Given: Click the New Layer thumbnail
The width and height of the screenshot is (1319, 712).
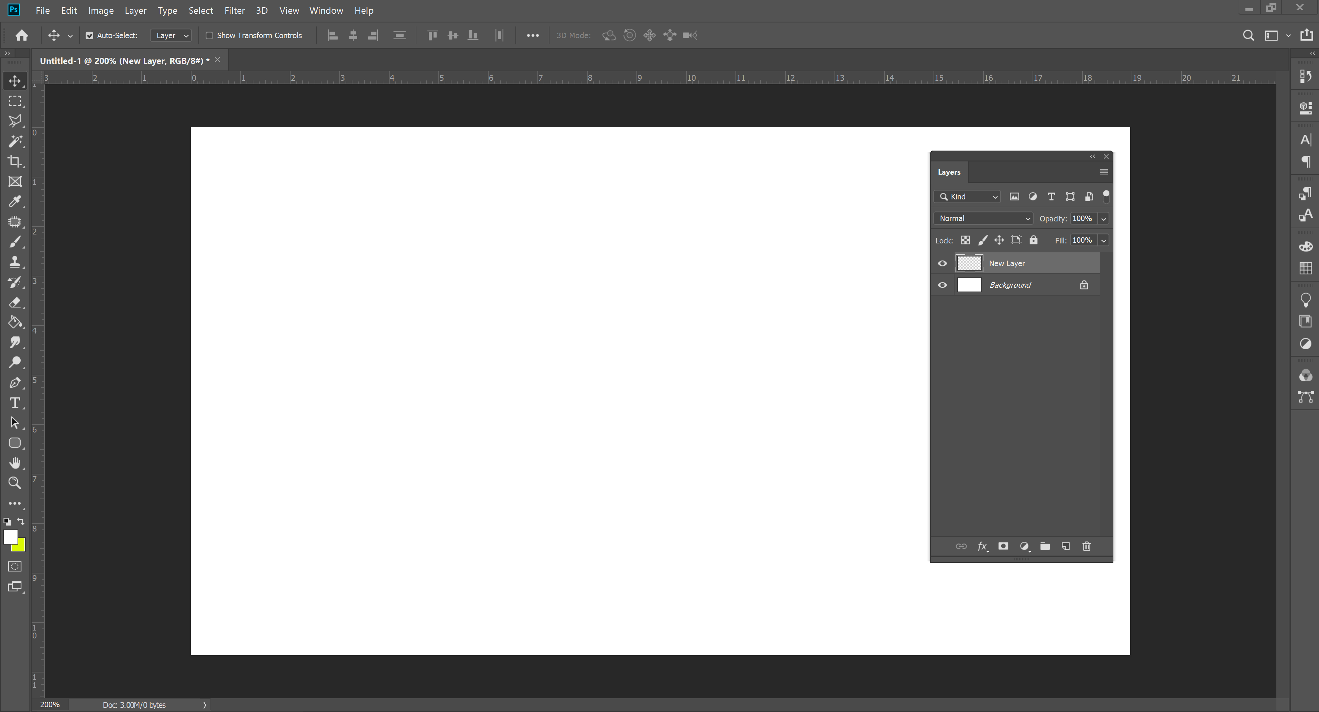Looking at the screenshot, I should click(969, 262).
